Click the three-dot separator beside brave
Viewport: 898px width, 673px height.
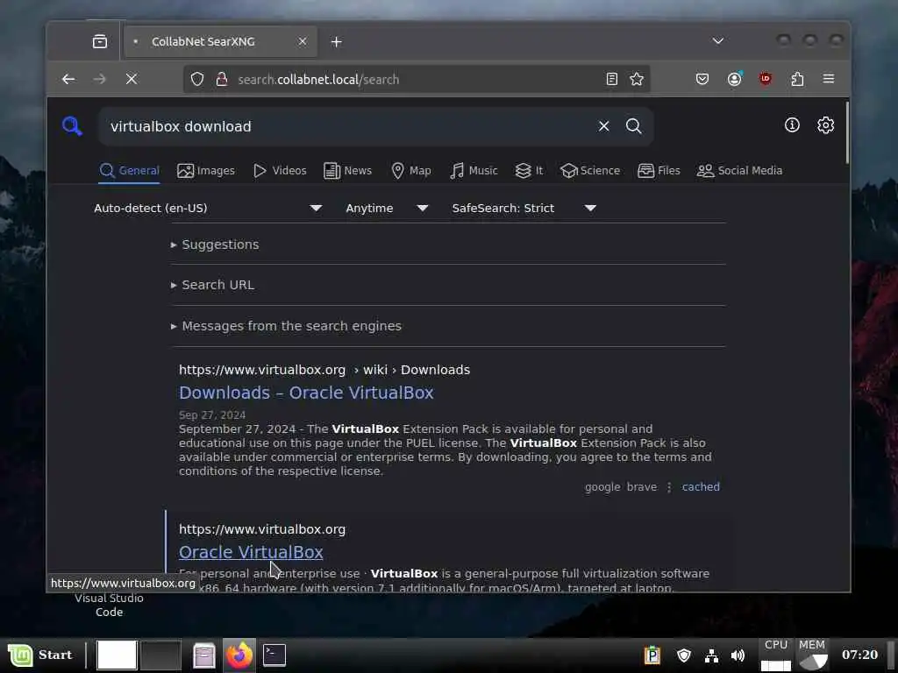click(669, 487)
